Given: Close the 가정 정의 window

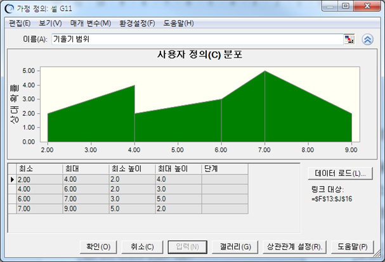Looking at the screenshot, I should point(367,6).
